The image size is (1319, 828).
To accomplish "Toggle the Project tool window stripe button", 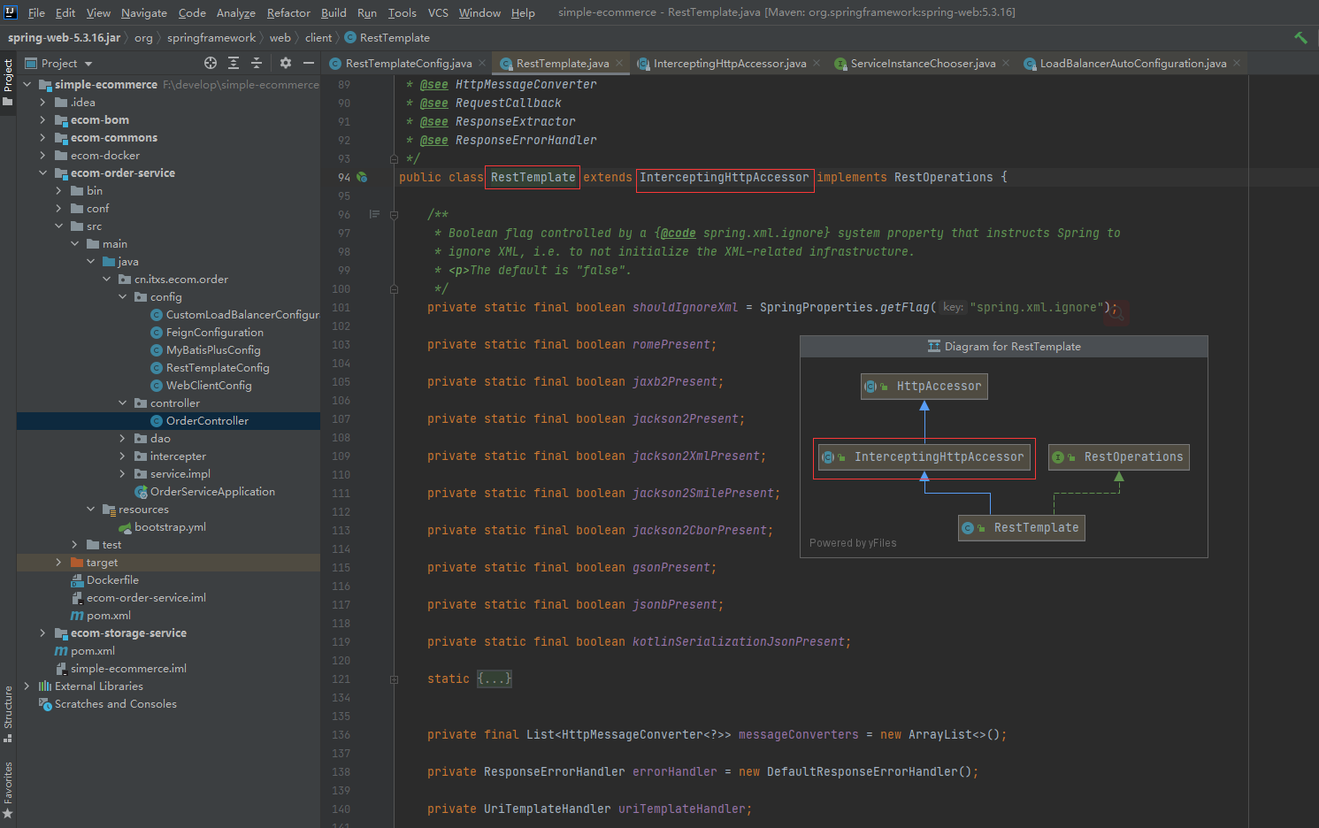I will point(8,81).
